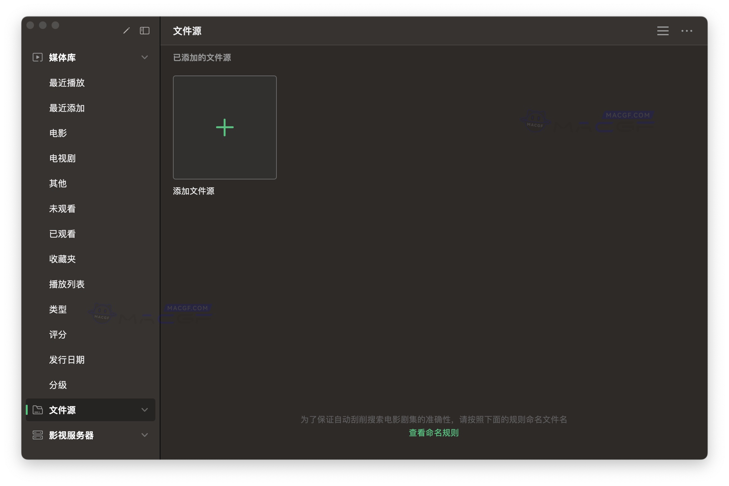This screenshot has height=486, width=729.
Task: Open the 查看命名规则 link
Action: click(x=433, y=433)
